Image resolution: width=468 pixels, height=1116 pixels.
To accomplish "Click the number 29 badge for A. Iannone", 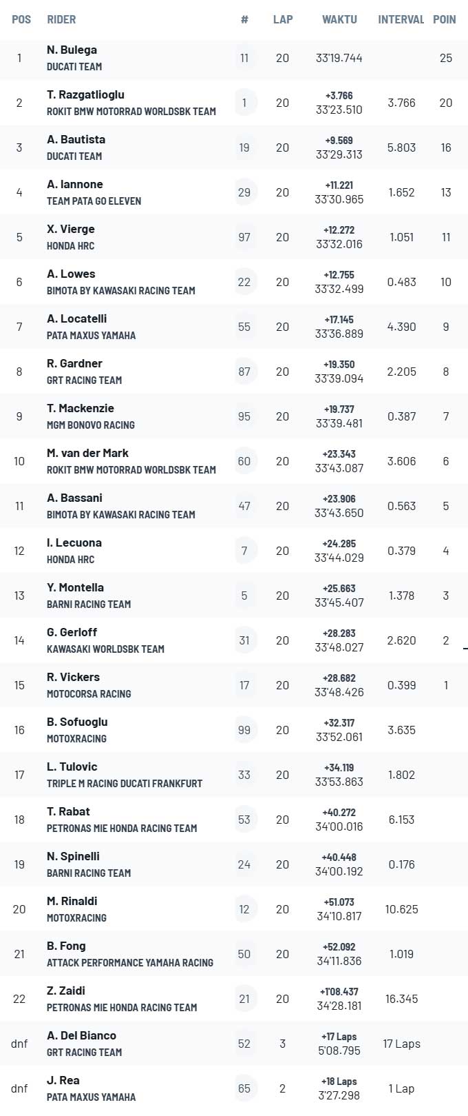I will tap(244, 192).
